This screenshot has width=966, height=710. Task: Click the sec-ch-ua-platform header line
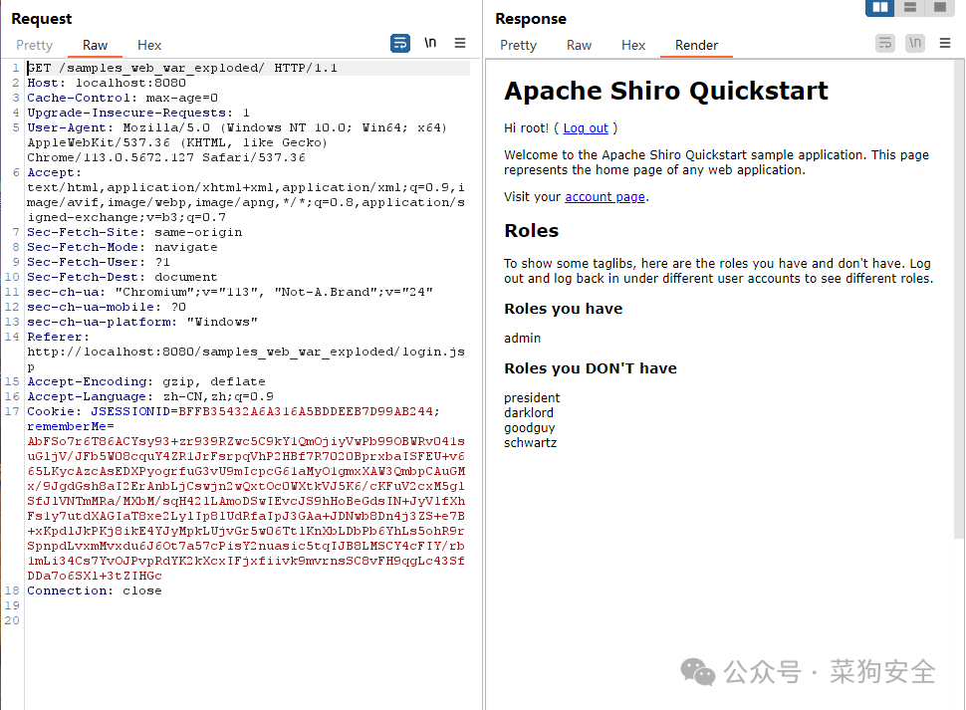coord(142,322)
